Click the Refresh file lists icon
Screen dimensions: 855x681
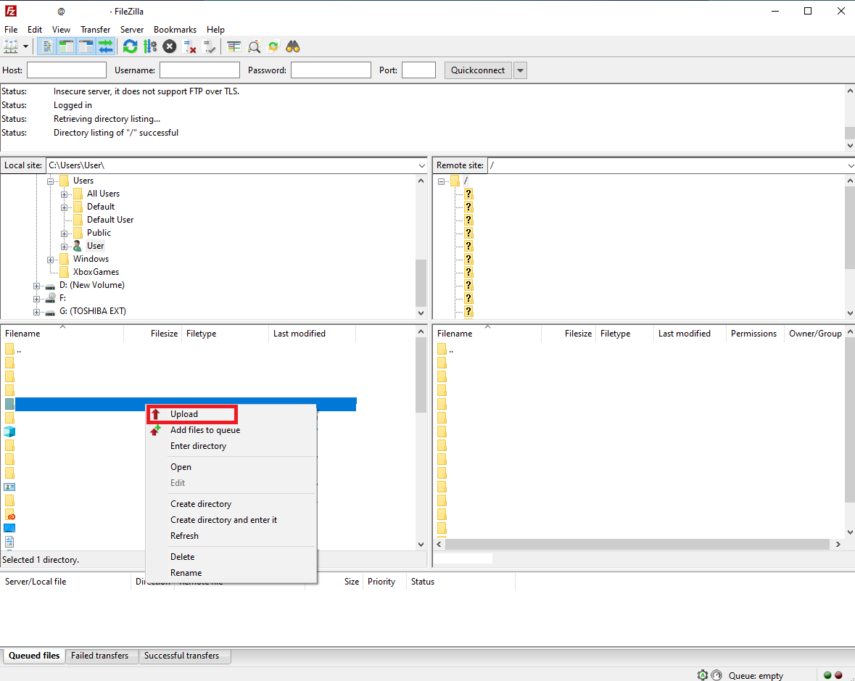pos(130,47)
